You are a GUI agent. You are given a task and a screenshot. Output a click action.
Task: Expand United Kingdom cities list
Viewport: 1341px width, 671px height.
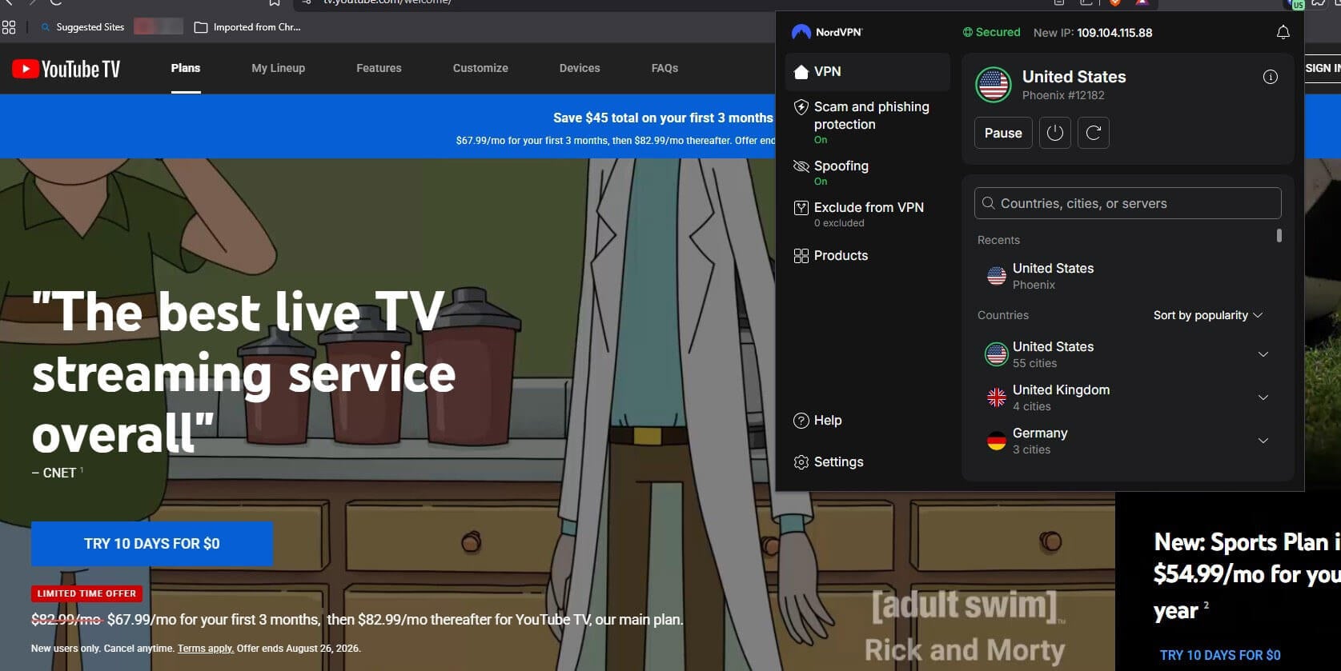(1263, 397)
